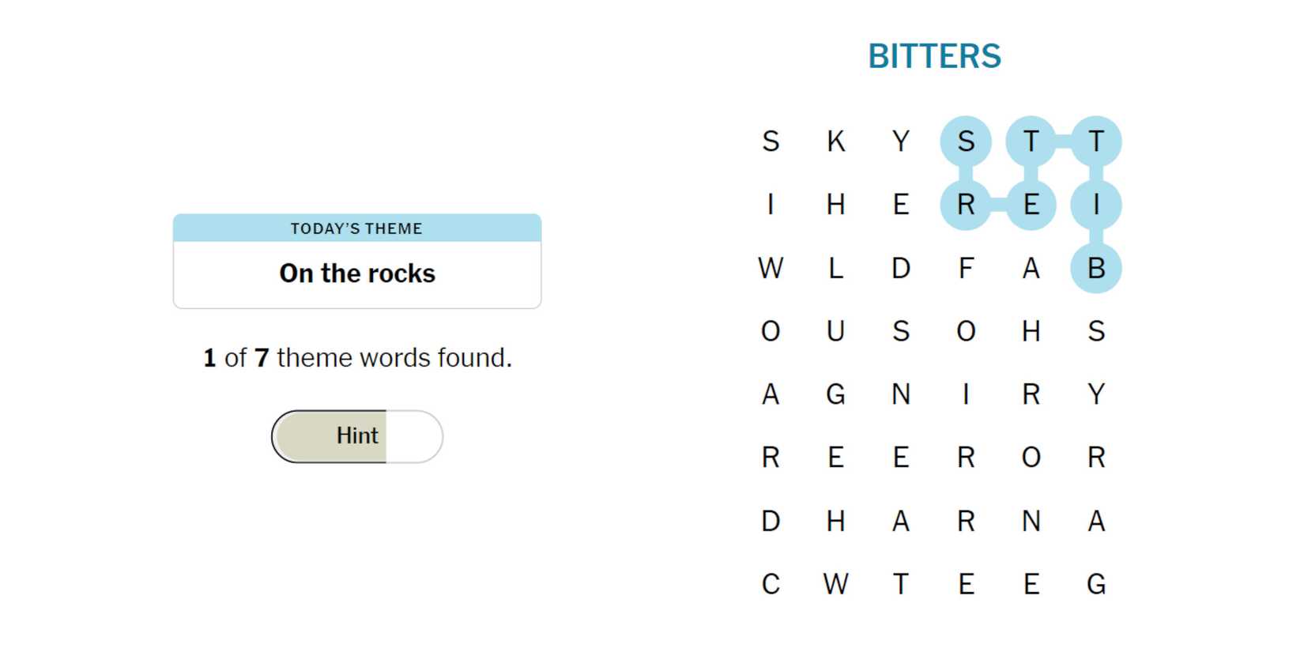This screenshot has height=652, width=1304.
Task: Click the highlighted letter B
Action: pos(1095,269)
